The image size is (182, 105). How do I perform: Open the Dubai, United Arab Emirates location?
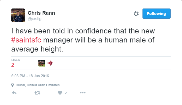38,85
